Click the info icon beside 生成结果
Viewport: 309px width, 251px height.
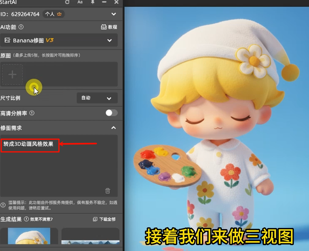pos(26,219)
